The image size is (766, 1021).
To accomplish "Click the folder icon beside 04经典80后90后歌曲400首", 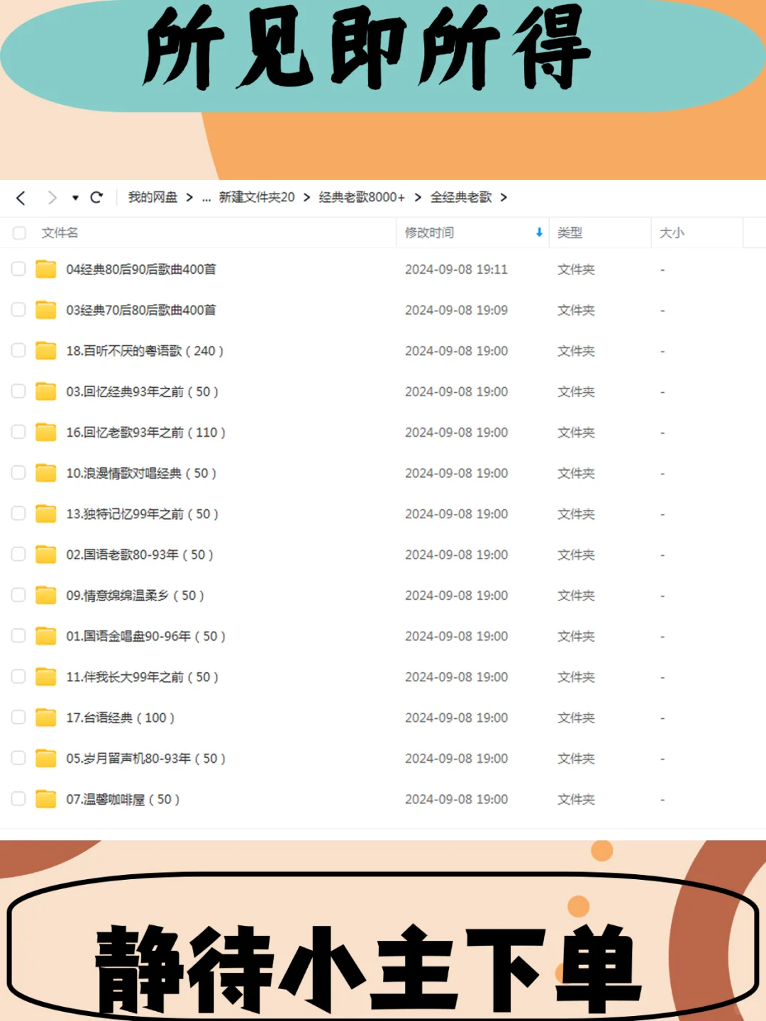I will tap(45, 269).
